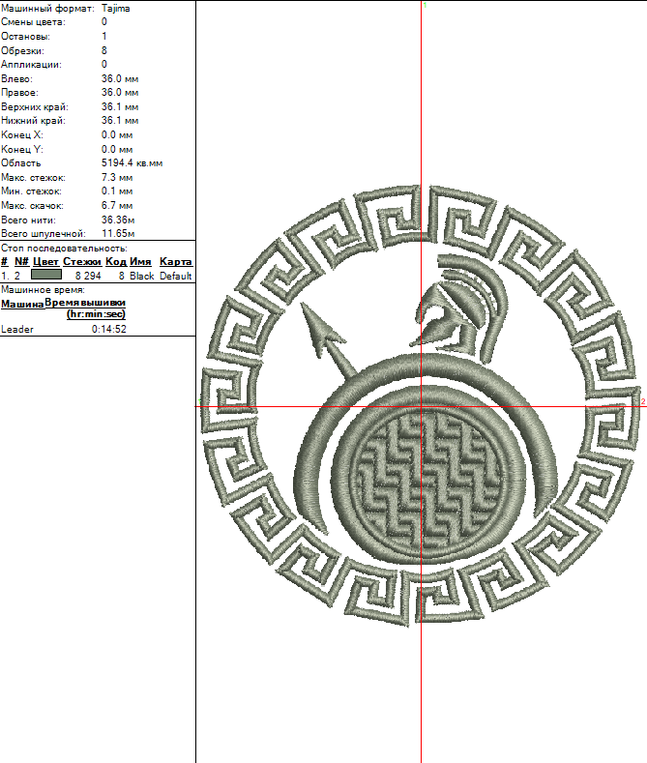Click the '#' column header
The width and height of the screenshot is (647, 763).
[5, 262]
